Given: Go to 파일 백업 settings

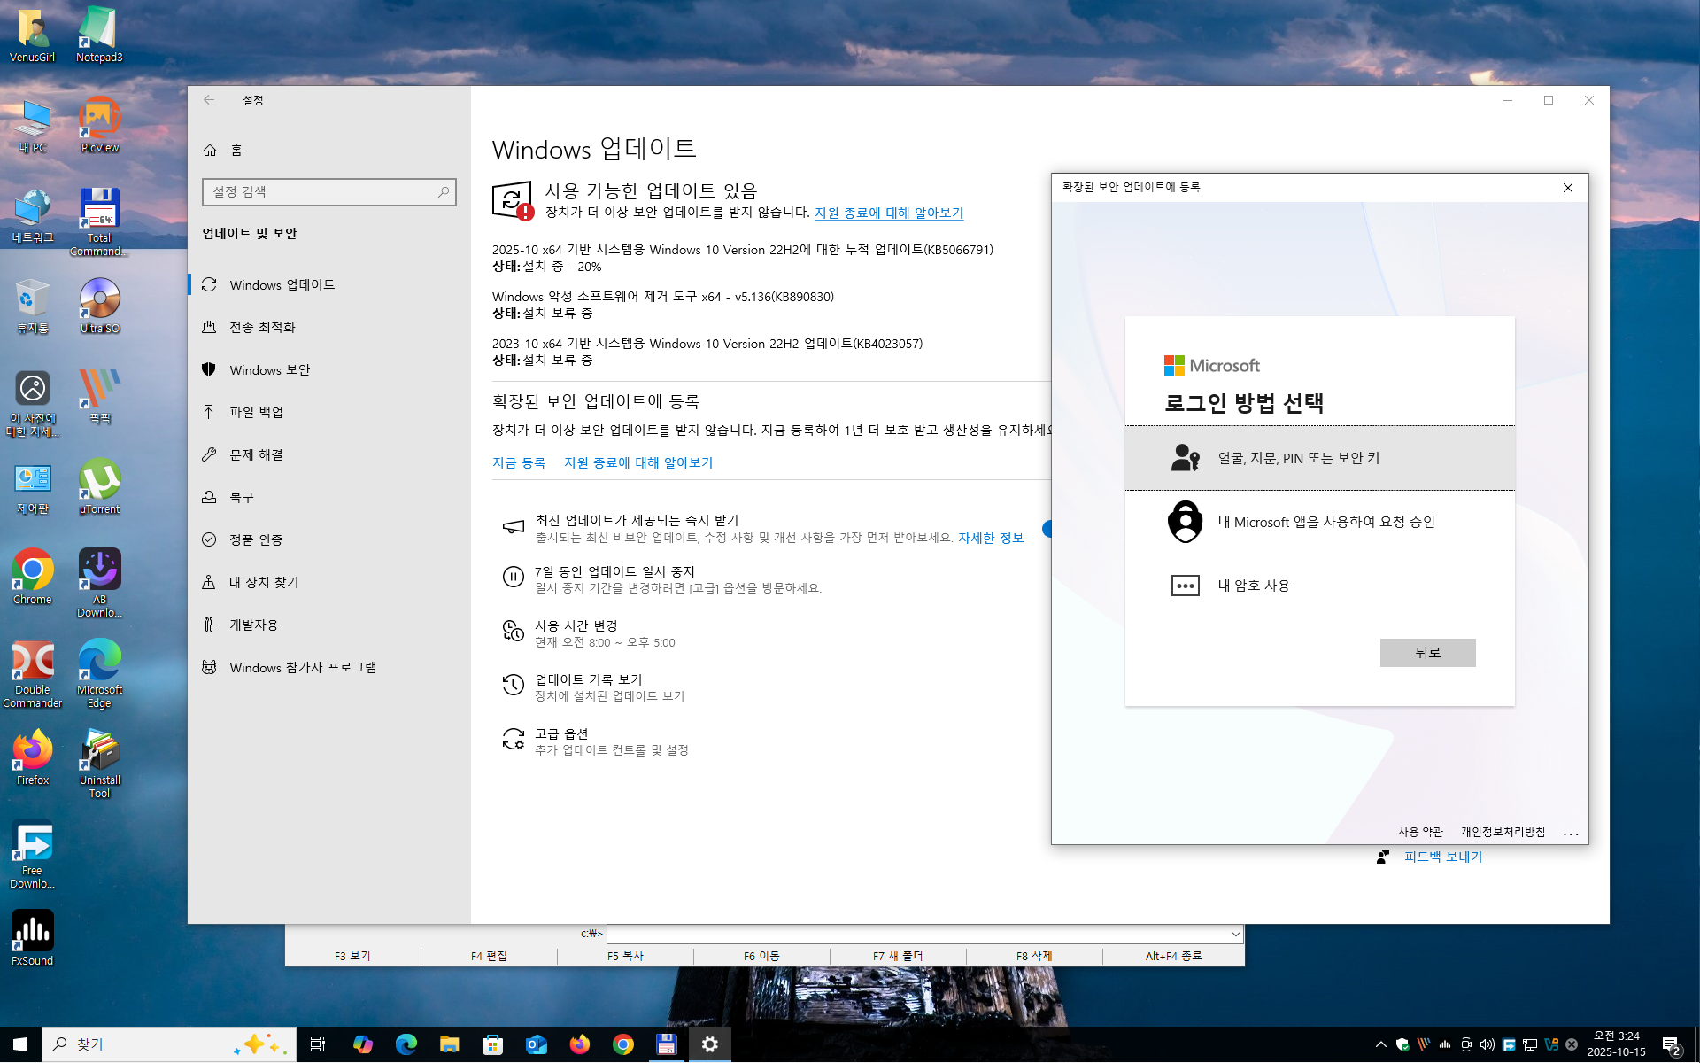Looking at the screenshot, I should [329, 412].
